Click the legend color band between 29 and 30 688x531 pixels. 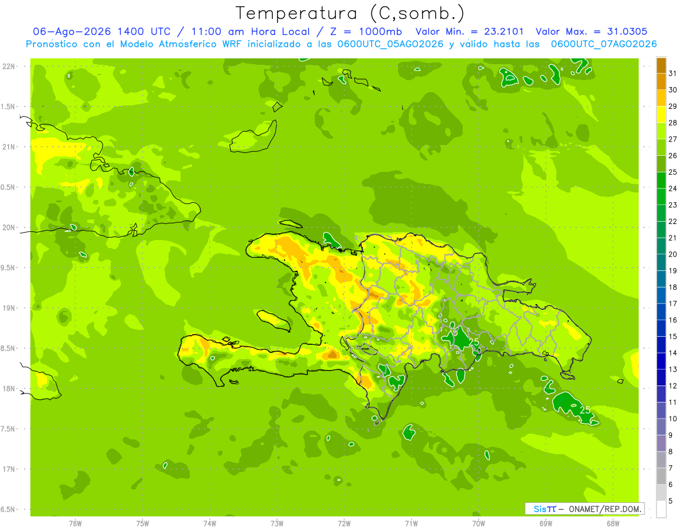tap(661, 98)
